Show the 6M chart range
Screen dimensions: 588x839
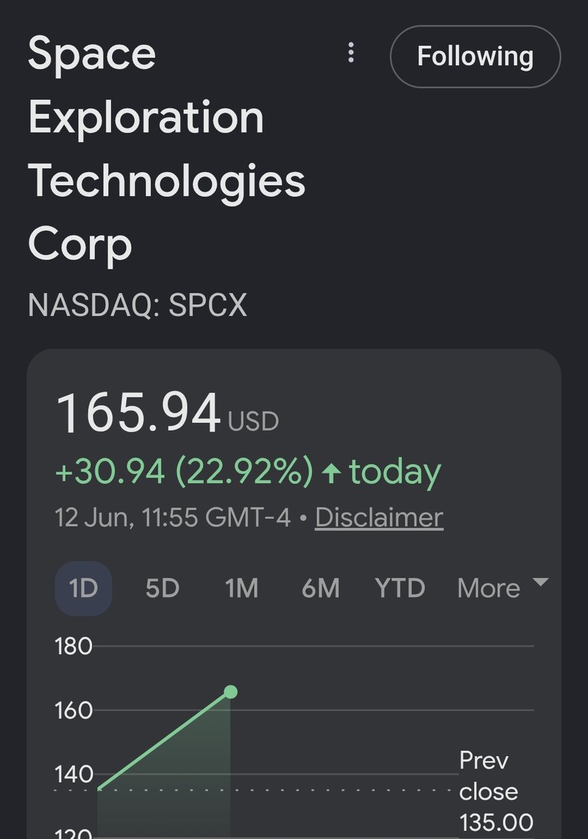point(321,588)
